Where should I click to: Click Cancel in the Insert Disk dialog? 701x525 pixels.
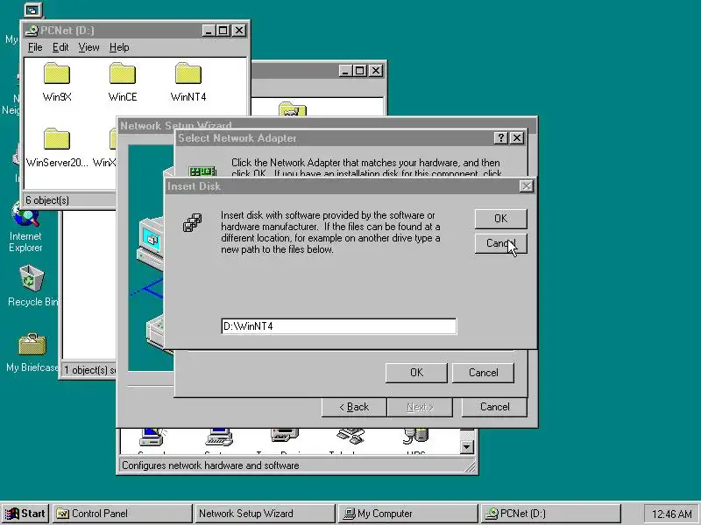tap(500, 243)
